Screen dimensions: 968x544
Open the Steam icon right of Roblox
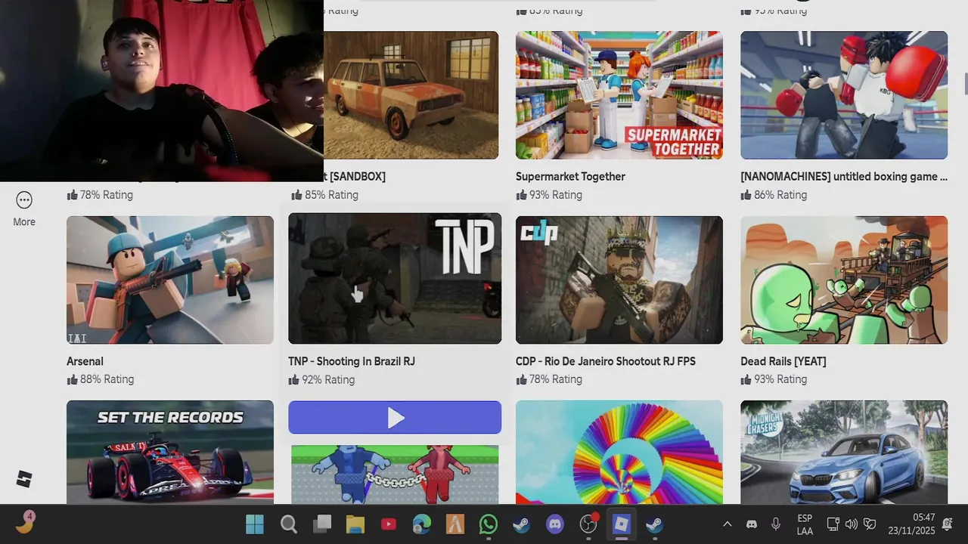tap(655, 524)
